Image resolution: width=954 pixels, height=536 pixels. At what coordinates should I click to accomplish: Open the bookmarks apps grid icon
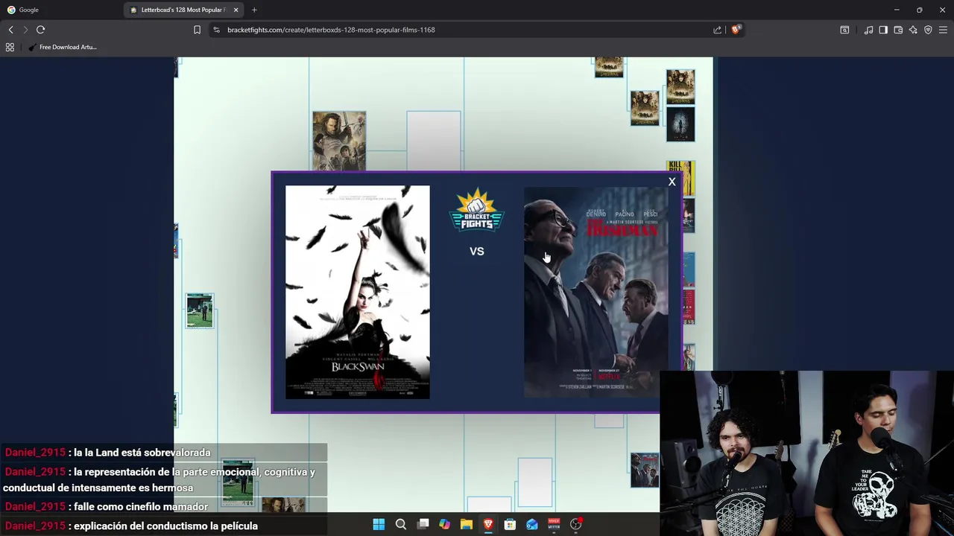10,47
